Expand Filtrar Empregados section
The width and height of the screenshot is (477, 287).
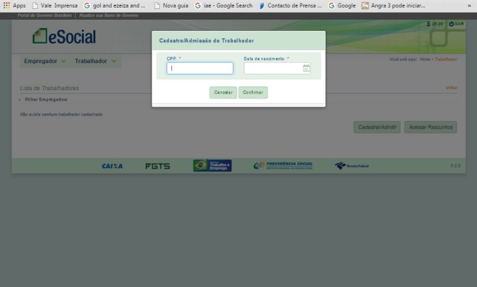44,100
